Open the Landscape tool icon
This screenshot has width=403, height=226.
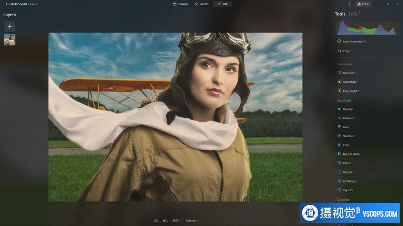tap(339, 181)
